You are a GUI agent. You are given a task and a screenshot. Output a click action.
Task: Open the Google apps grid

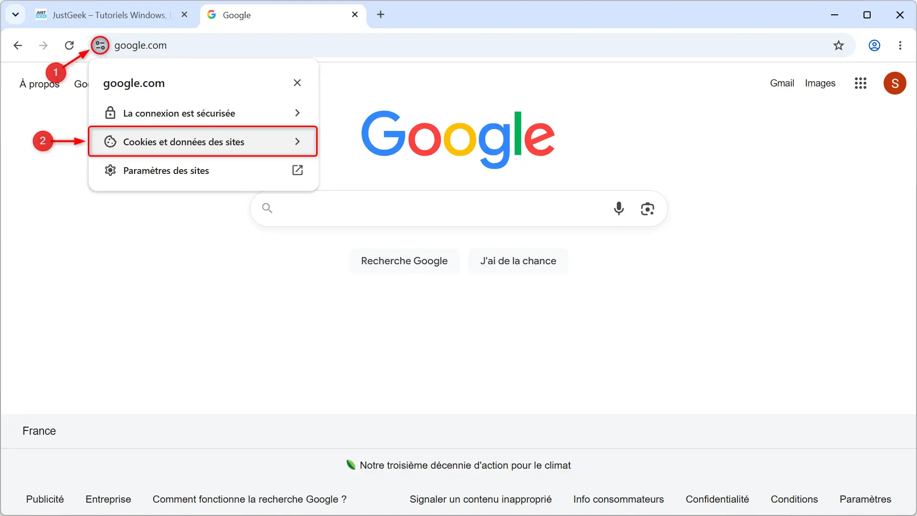[861, 83]
